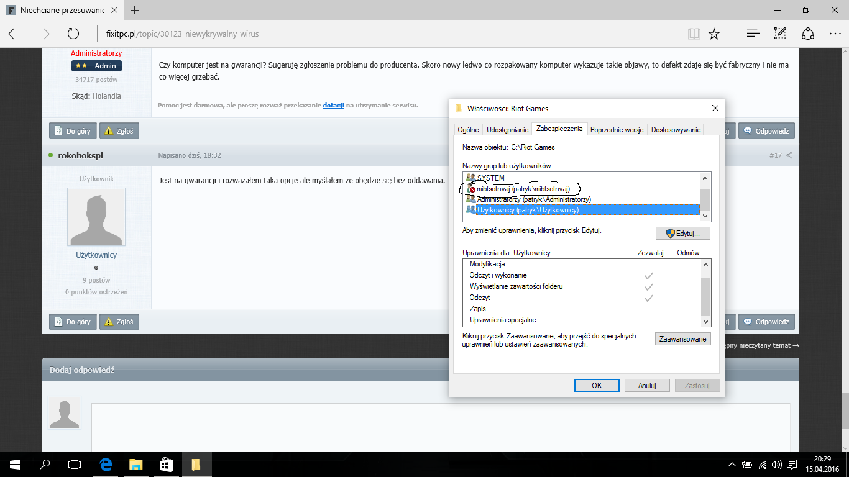
Task: Open the Windows Start menu
Action: (14, 464)
